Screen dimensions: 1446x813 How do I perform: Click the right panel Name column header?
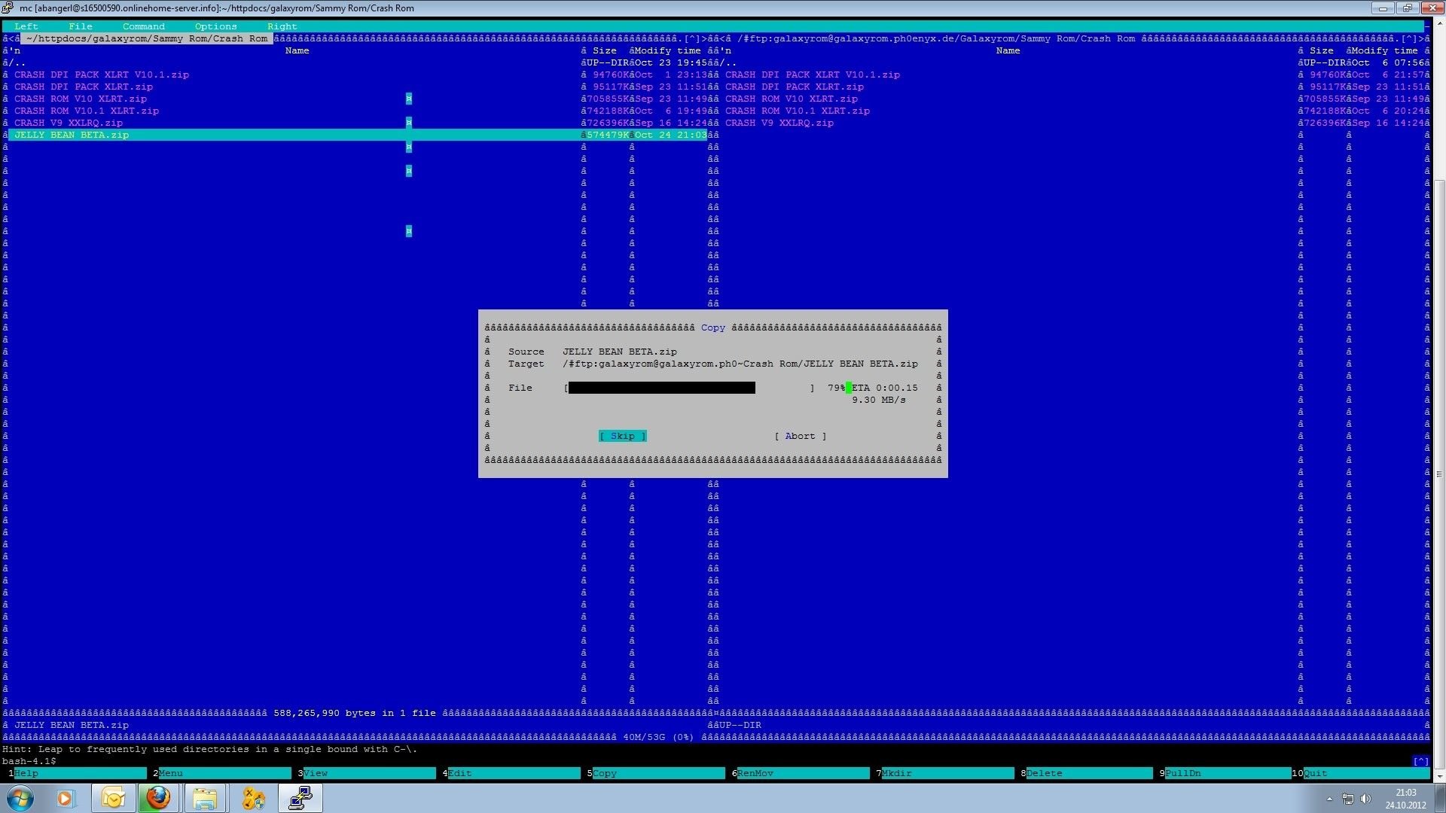[1008, 50]
